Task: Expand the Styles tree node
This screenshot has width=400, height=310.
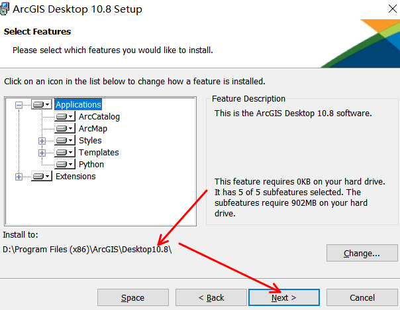Action: (x=42, y=141)
